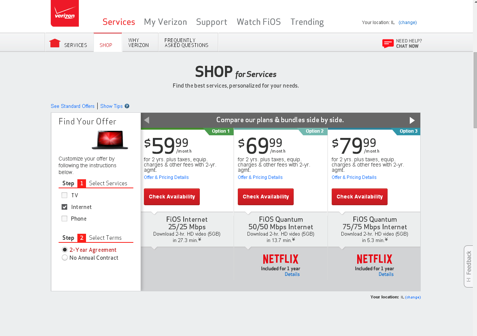
Task: Click the $59.99 per month price
Action: (168, 146)
